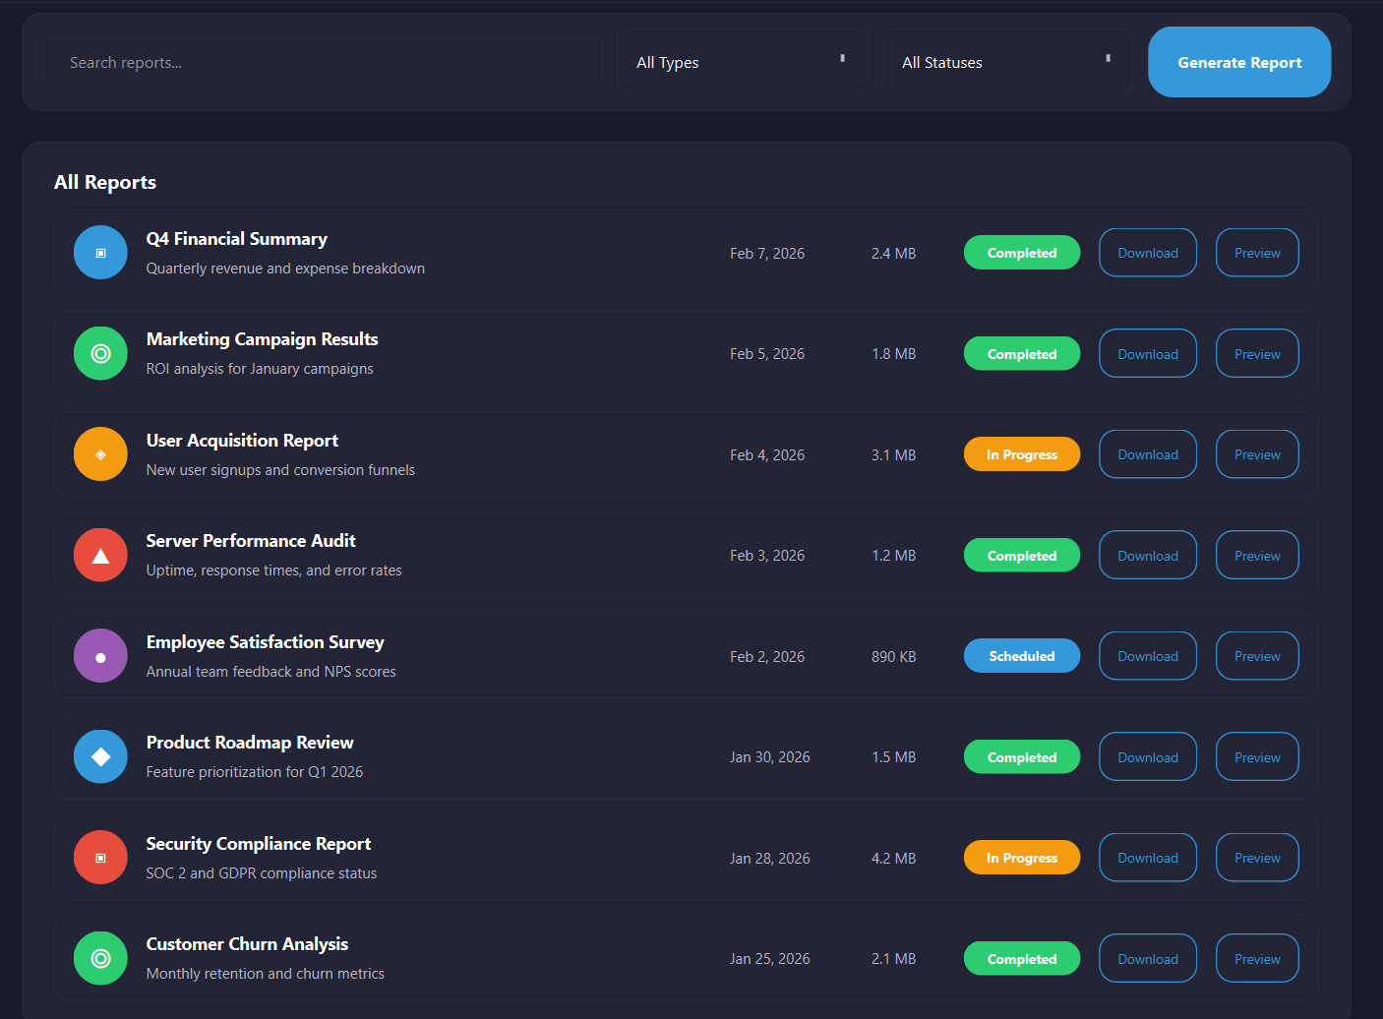This screenshot has width=1383, height=1019.
Task: Click the Scheduled status badge
Action: coord(1021,655)
